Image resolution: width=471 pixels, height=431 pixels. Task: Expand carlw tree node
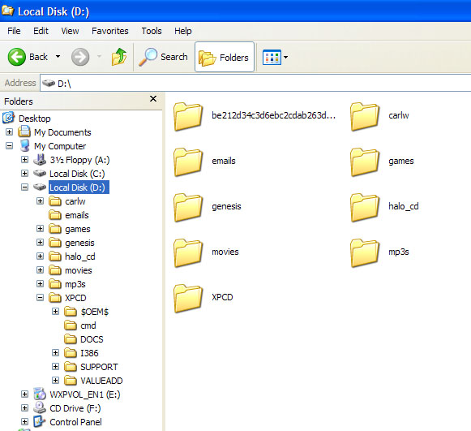40,201
